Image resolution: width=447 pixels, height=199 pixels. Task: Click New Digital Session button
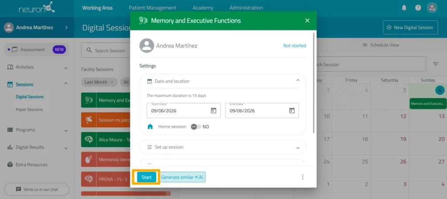pyautogui.click(x=410, y=27)
